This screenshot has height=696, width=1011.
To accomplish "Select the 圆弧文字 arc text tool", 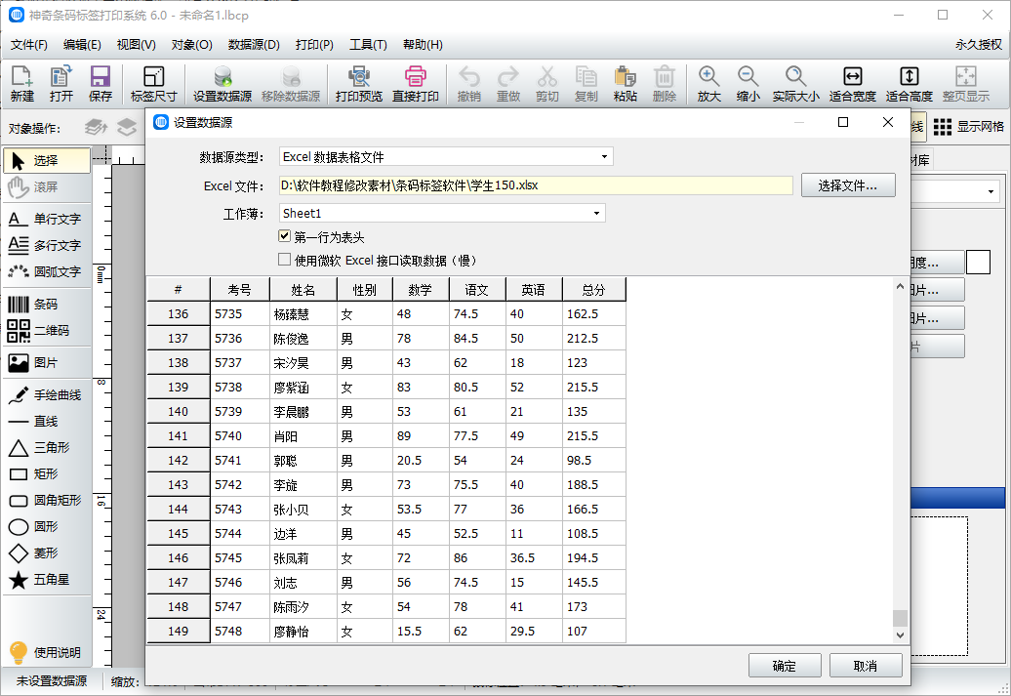I will [x=46, y=271].
